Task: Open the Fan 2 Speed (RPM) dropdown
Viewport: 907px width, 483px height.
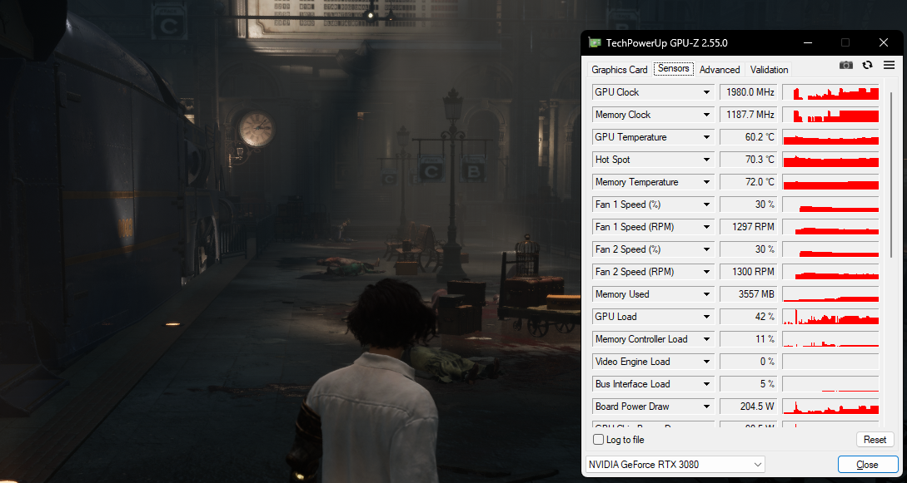Action: (707, 272)
